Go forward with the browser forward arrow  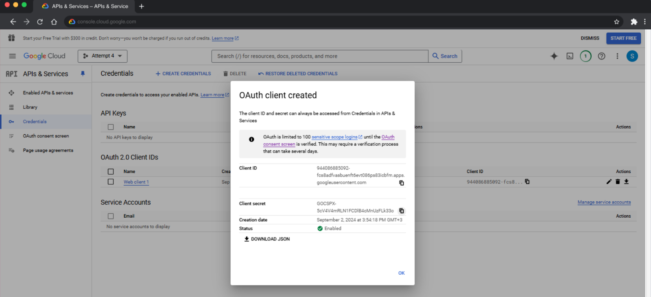(x=26, y=22)
